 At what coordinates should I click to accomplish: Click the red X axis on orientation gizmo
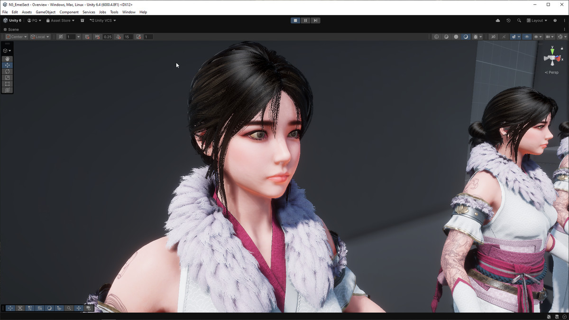(x=558, y=59)
